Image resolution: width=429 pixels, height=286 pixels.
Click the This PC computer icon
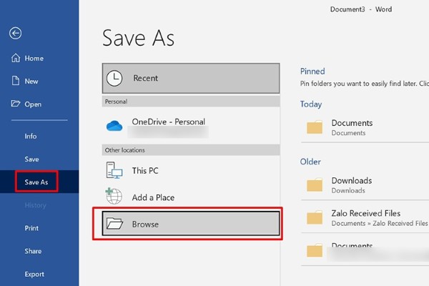coord(114,170)
